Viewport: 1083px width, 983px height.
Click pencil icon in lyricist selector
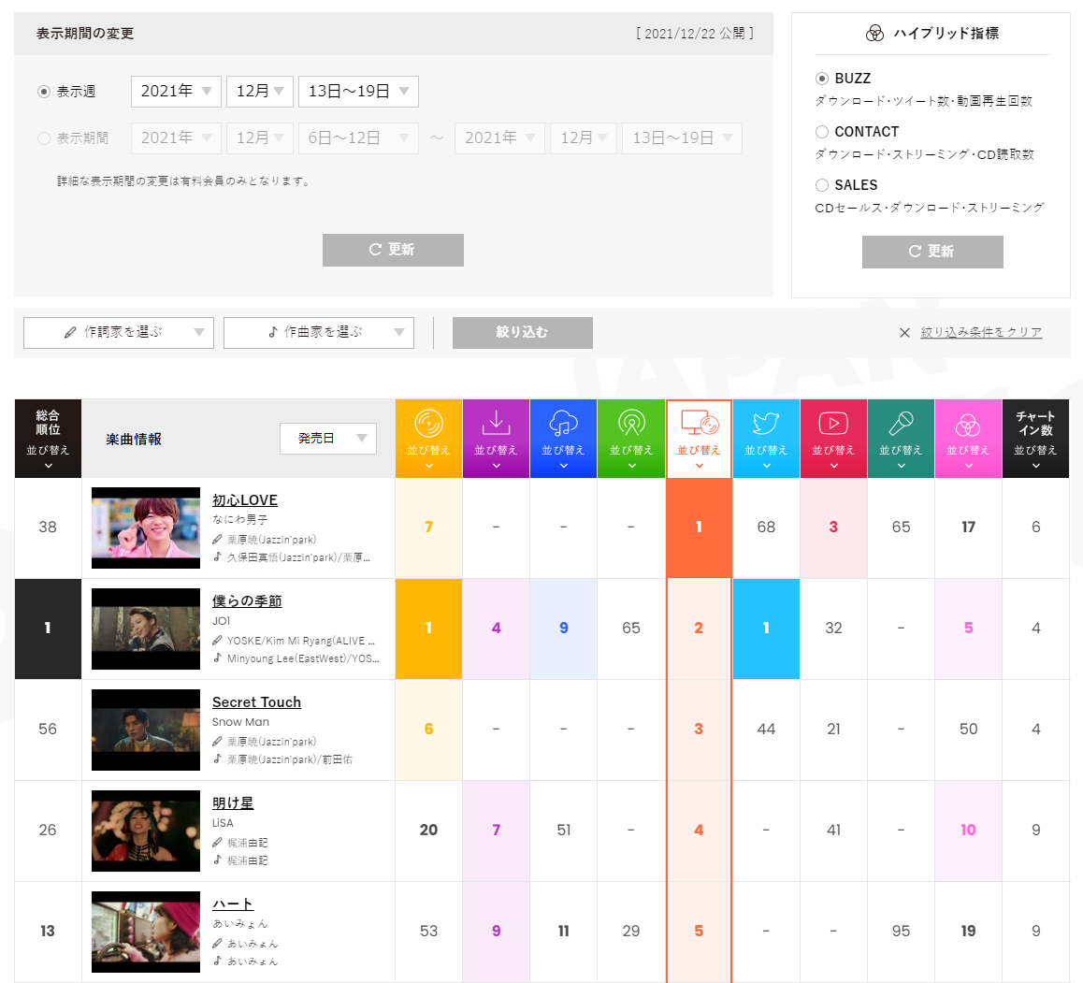pyautogui.click(x=70, y=332)
